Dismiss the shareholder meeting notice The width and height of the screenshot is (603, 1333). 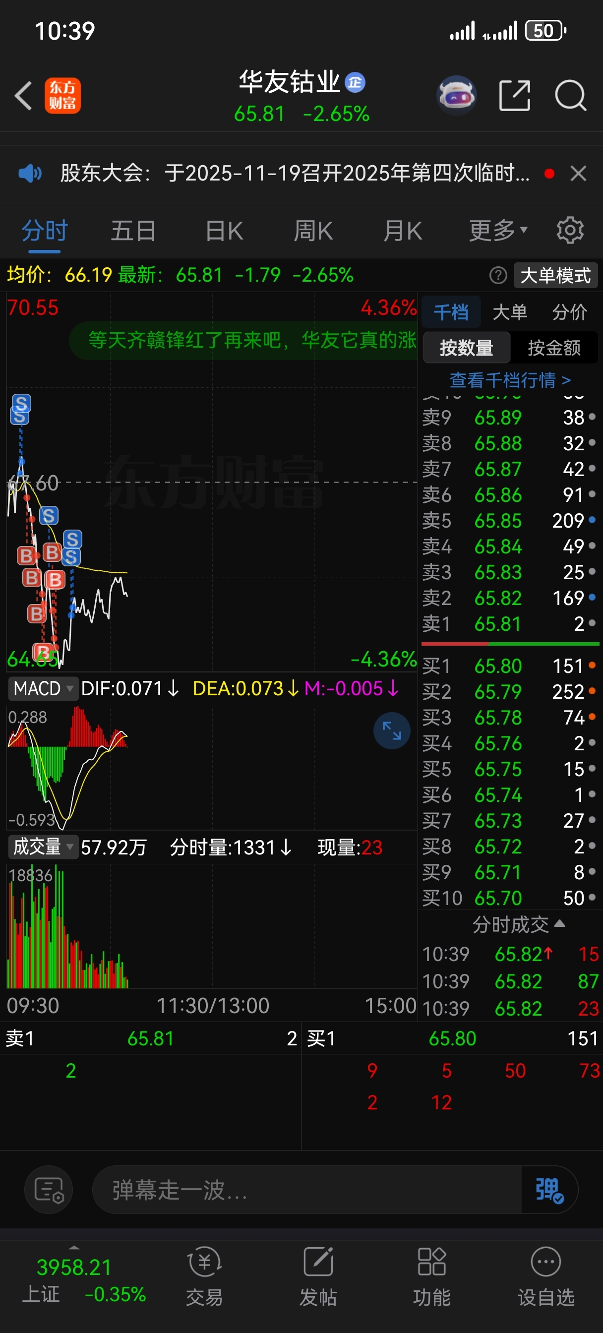pyautogui.click(x=578, y=174)
